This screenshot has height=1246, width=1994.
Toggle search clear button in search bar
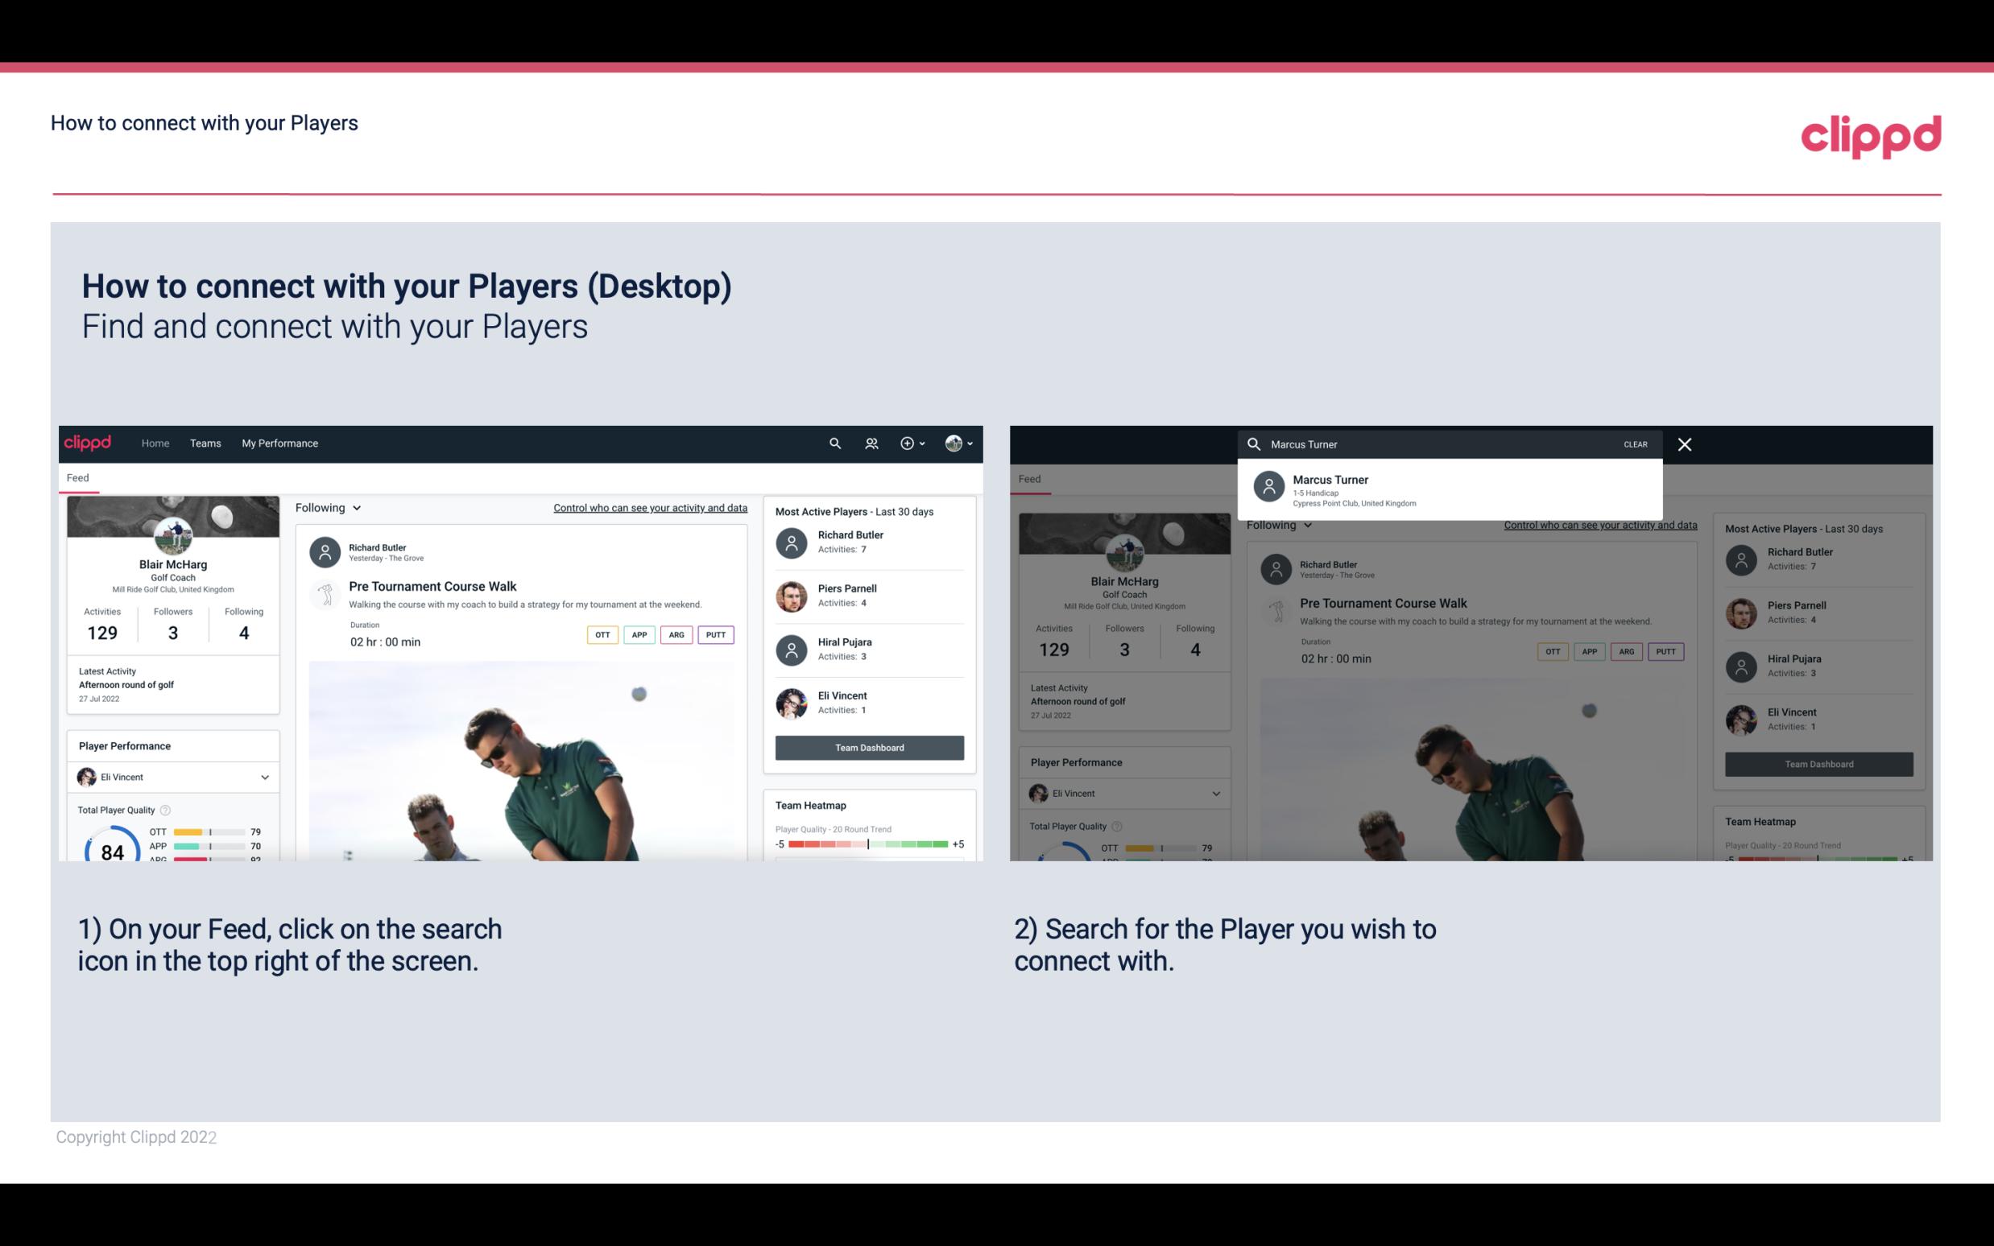pos(1636,444)
